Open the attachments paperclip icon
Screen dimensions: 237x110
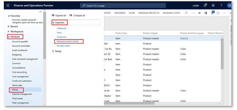pos(212,13)
